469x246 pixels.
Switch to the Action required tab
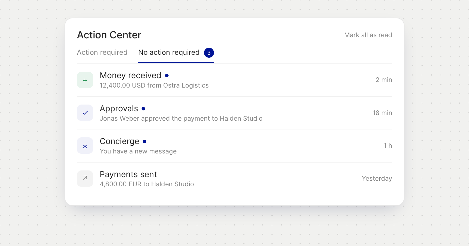pos(102,52)
